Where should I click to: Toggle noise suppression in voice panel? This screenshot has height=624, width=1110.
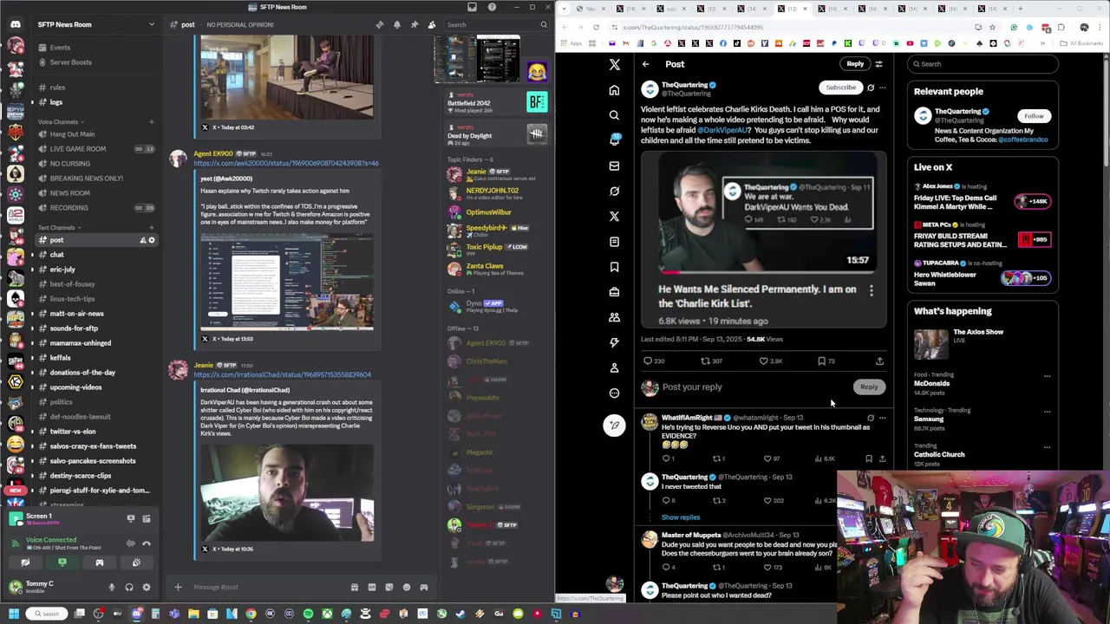130,543
